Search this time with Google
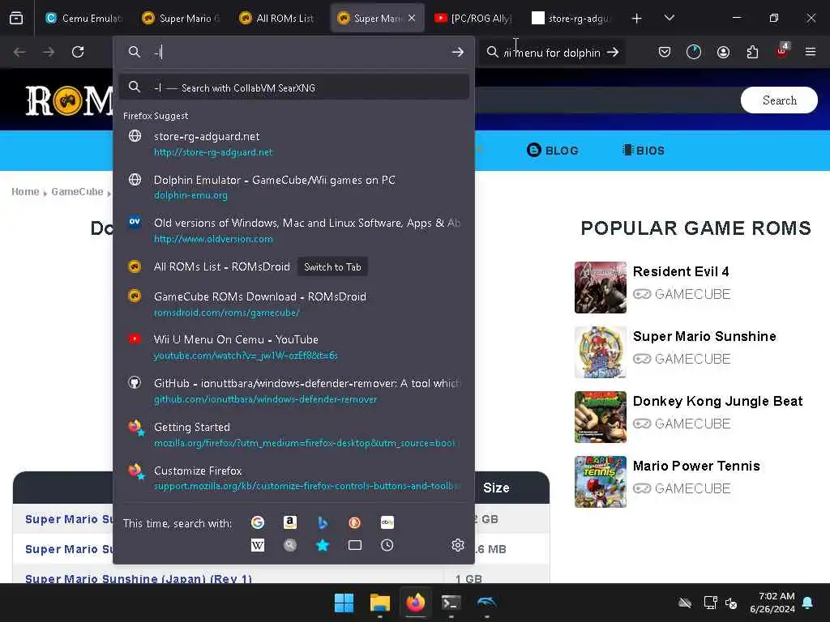The width and height of the screenshot is (830, 622). [x=258, y=522]
